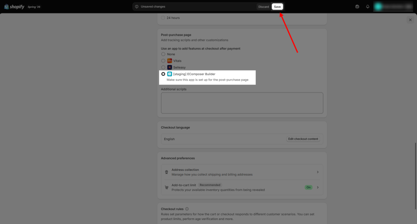The image size is (417, 224).
Task: Open the store icon in top bar
Action: 357,6
